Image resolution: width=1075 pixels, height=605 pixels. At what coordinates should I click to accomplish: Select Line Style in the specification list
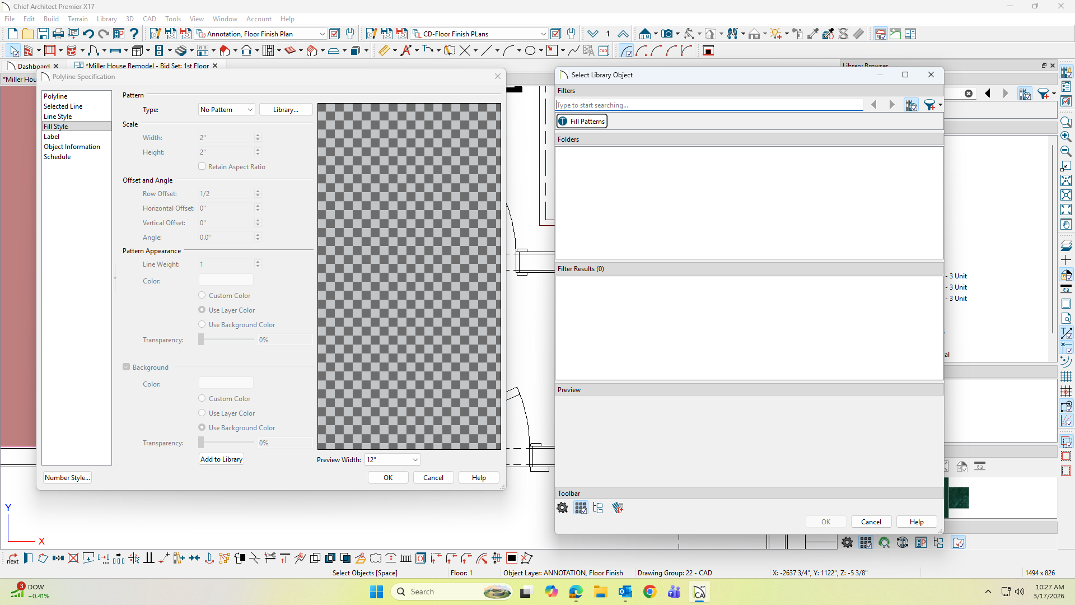coord(58,117)
